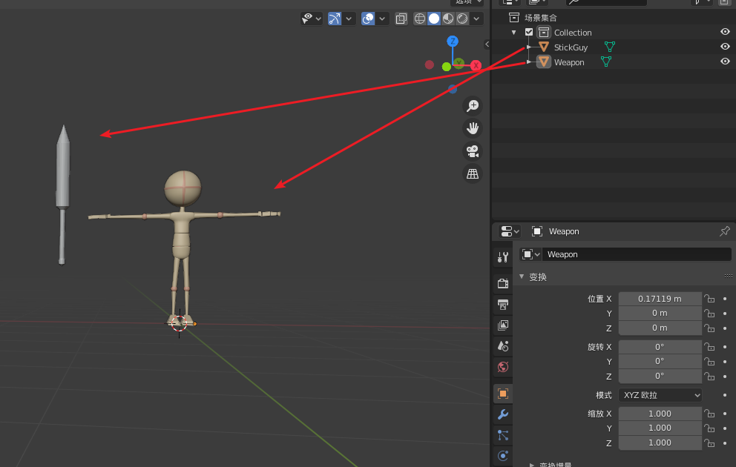Click the 变换 panel drag handle dots
Image resolution: width=736 pixels, height=467 pixels.
point(728,276)
